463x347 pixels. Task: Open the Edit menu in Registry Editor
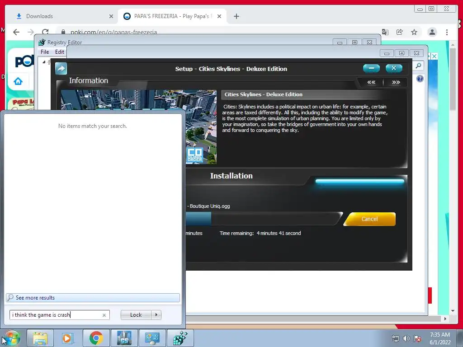click(59, 52)
